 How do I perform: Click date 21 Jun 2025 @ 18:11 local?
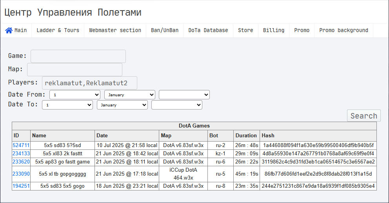(x=127, y=162)
